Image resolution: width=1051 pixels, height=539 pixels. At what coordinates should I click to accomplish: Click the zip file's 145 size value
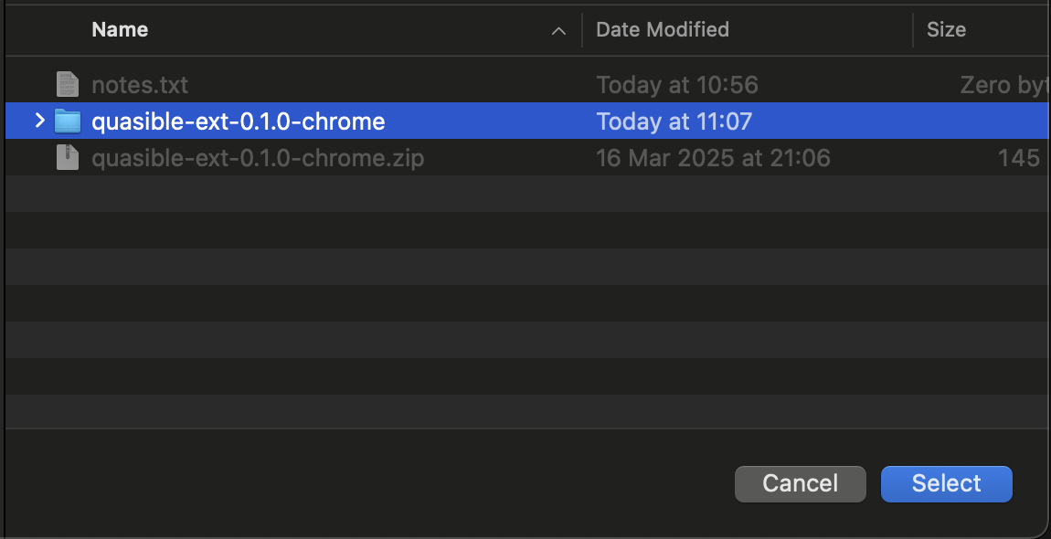(1018, 158)
